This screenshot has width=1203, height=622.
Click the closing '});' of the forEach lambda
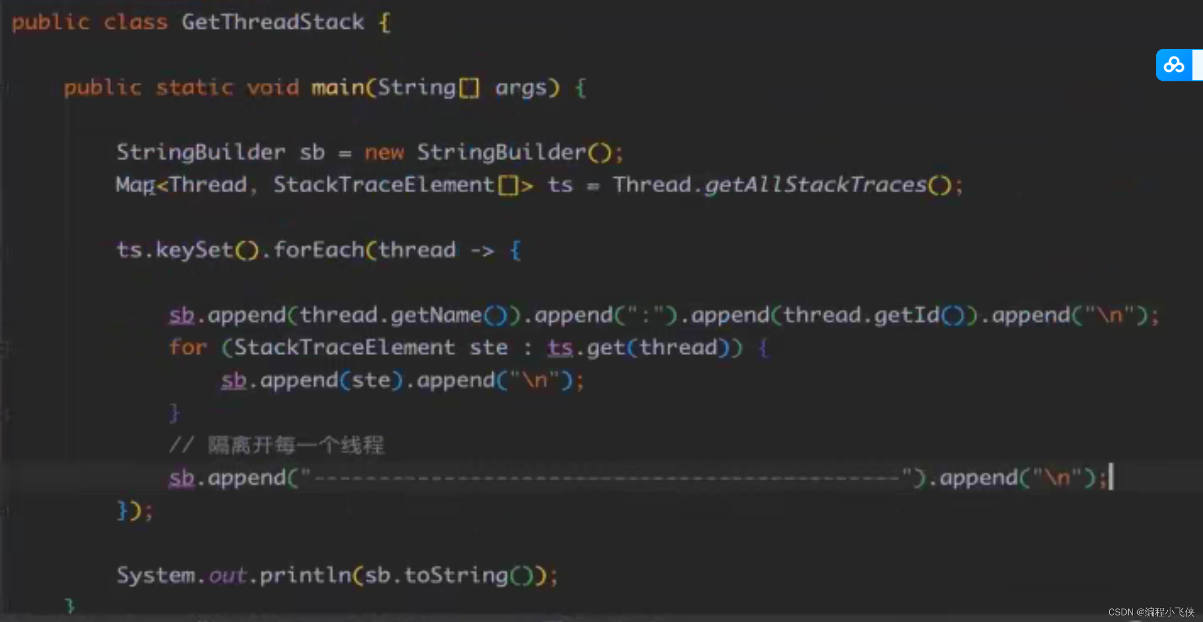135,511
